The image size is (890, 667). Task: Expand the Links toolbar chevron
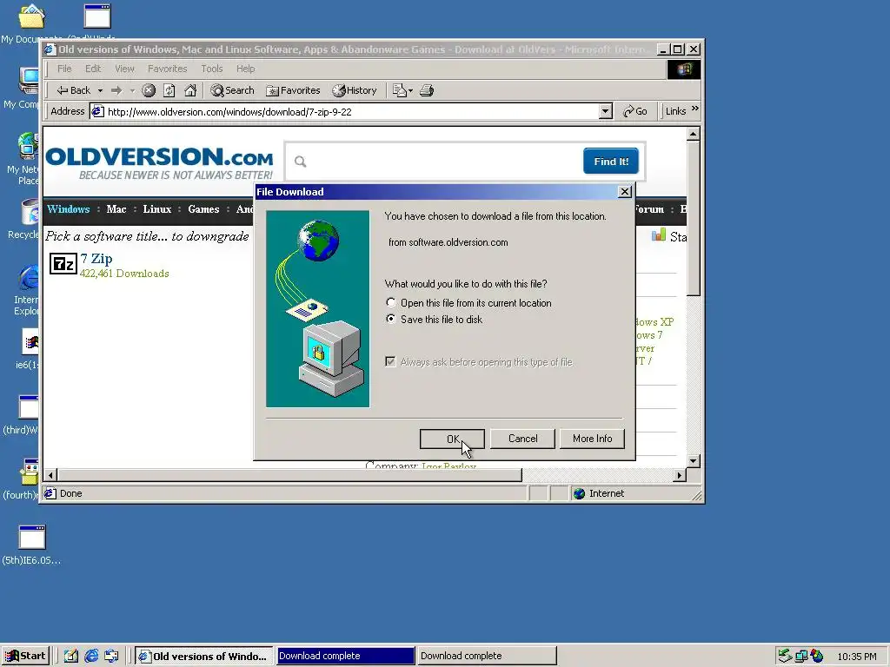click(695, 109)
